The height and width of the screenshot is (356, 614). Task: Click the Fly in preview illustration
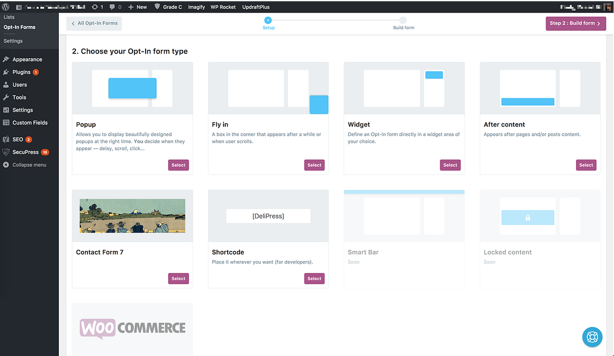tap(268, 88)
